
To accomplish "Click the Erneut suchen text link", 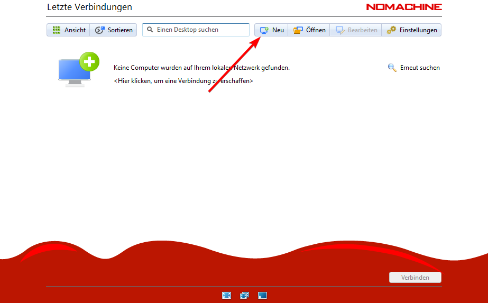I will pos(420,68).
